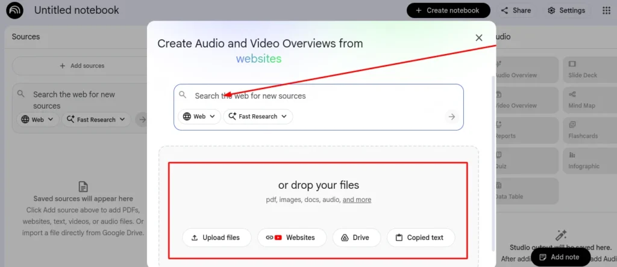Click the Sources panel web search field
The width and height of the screenshot is (617, 267).
click(74, 100)
